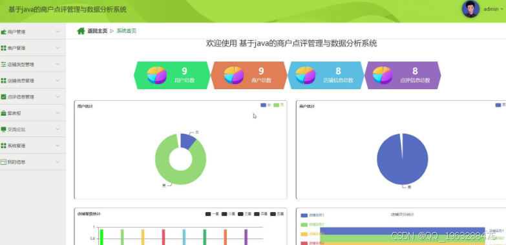This screenshot has height=245, width=506.
Task: Click the admin avatar picture
Action: 470,9
